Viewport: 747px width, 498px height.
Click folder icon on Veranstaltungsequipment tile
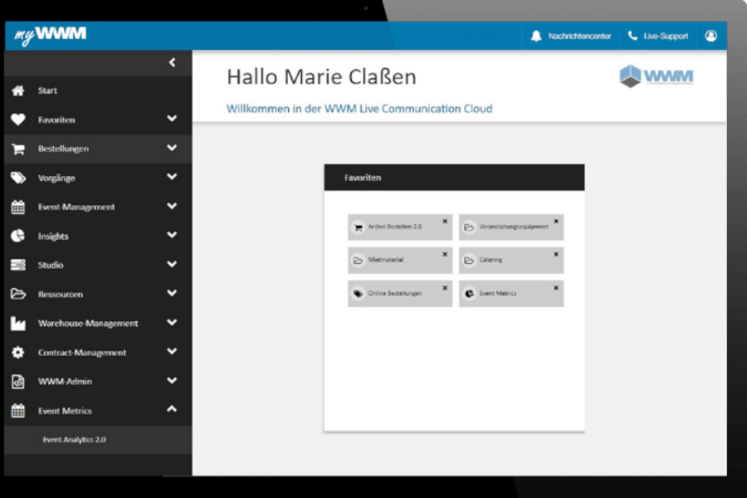[469, 227]
